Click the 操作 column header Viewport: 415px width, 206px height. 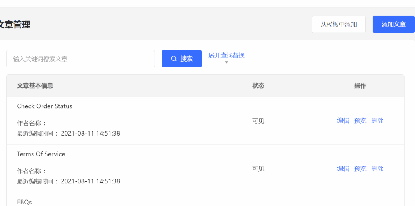[360, 85]
